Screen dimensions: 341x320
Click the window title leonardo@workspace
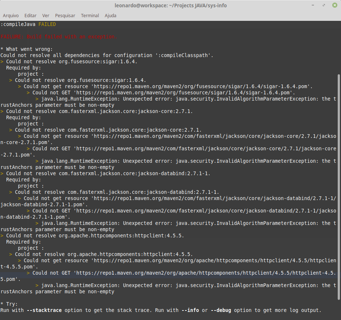[170, 5]
